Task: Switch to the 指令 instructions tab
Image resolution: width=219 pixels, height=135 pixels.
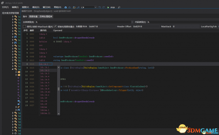Action: [25, 16]
